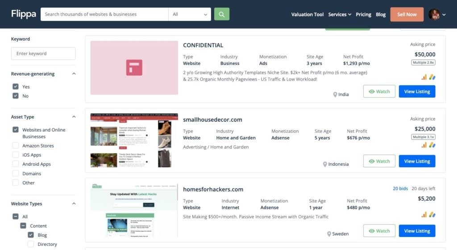This screenshot has width=457, height=250.
Task: Uncheck the revenue-generating Yes checkbox
Action: pos(16,87)
